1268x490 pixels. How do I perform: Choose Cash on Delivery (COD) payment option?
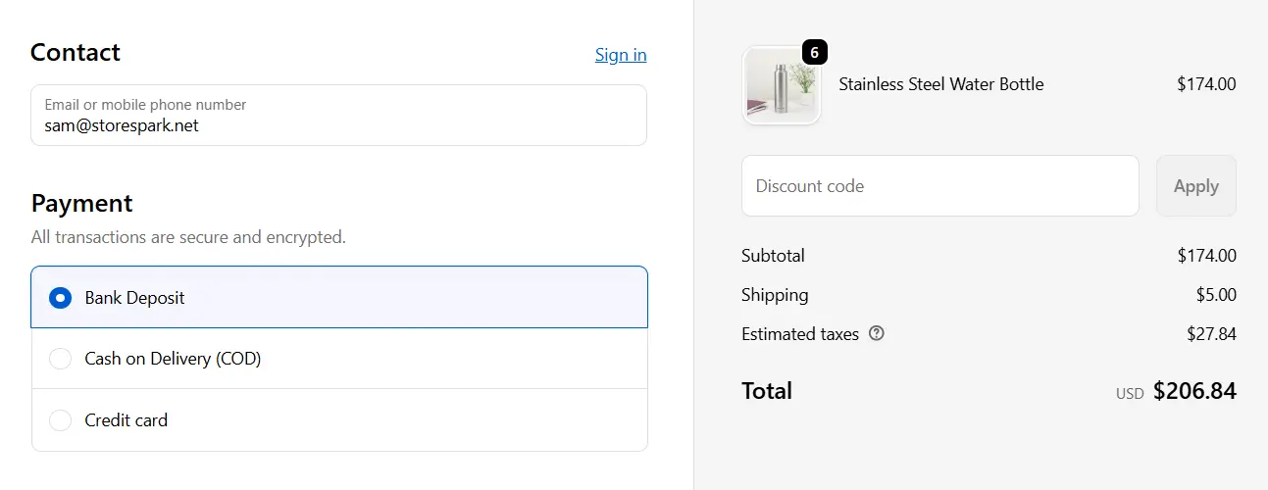pos(61,359)
